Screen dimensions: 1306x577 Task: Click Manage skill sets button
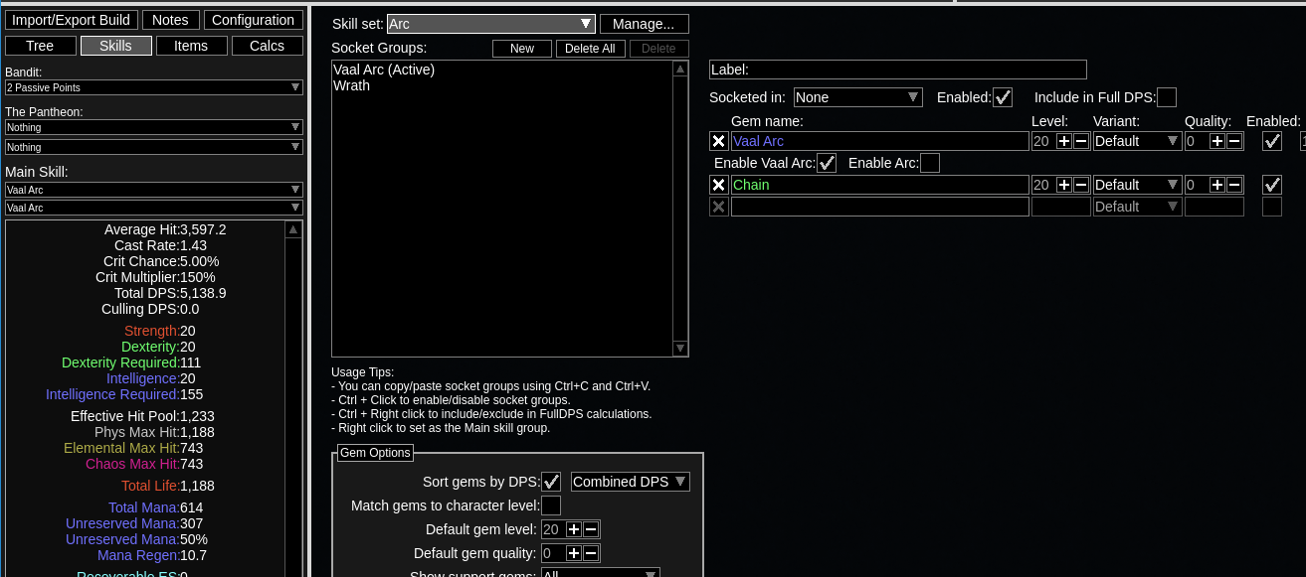click(644, 24)
